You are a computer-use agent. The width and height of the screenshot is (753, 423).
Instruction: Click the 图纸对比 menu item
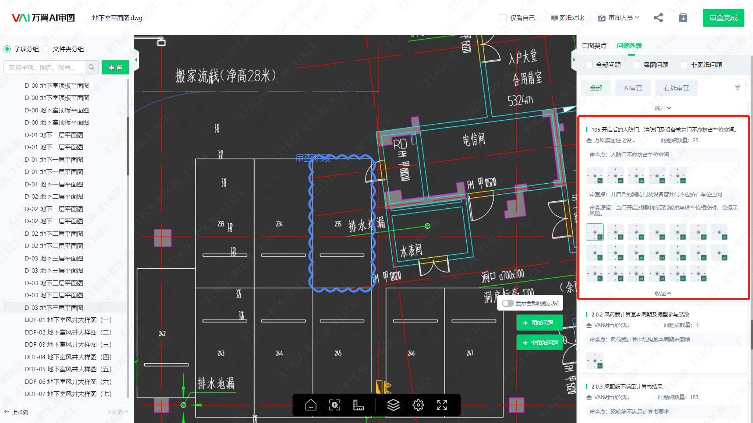pyautogui.click(x=567, y=18)
